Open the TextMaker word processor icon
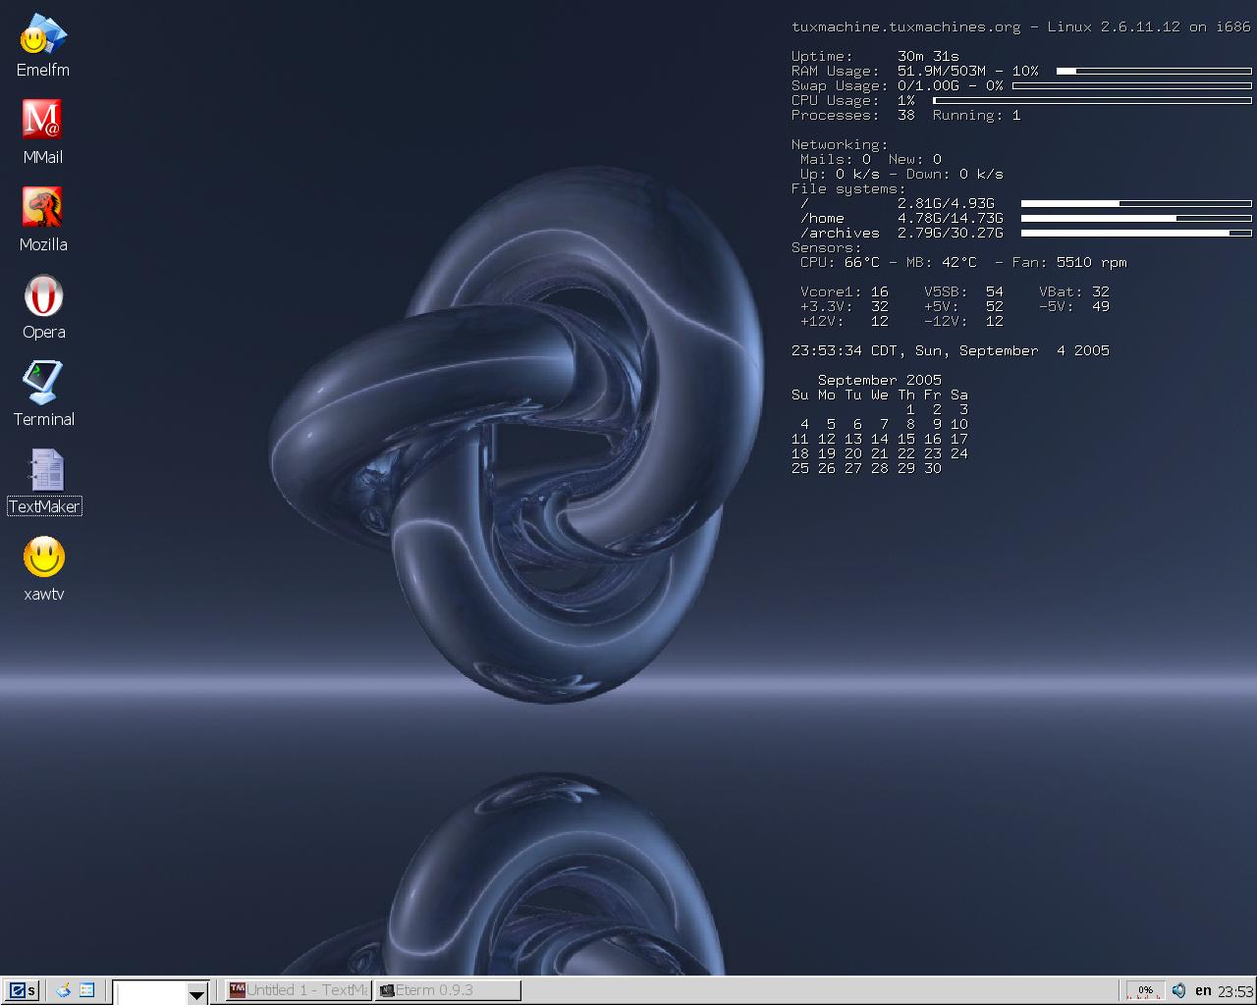Viewport: 1257px width, 1005px height. (x=42, y=471)
